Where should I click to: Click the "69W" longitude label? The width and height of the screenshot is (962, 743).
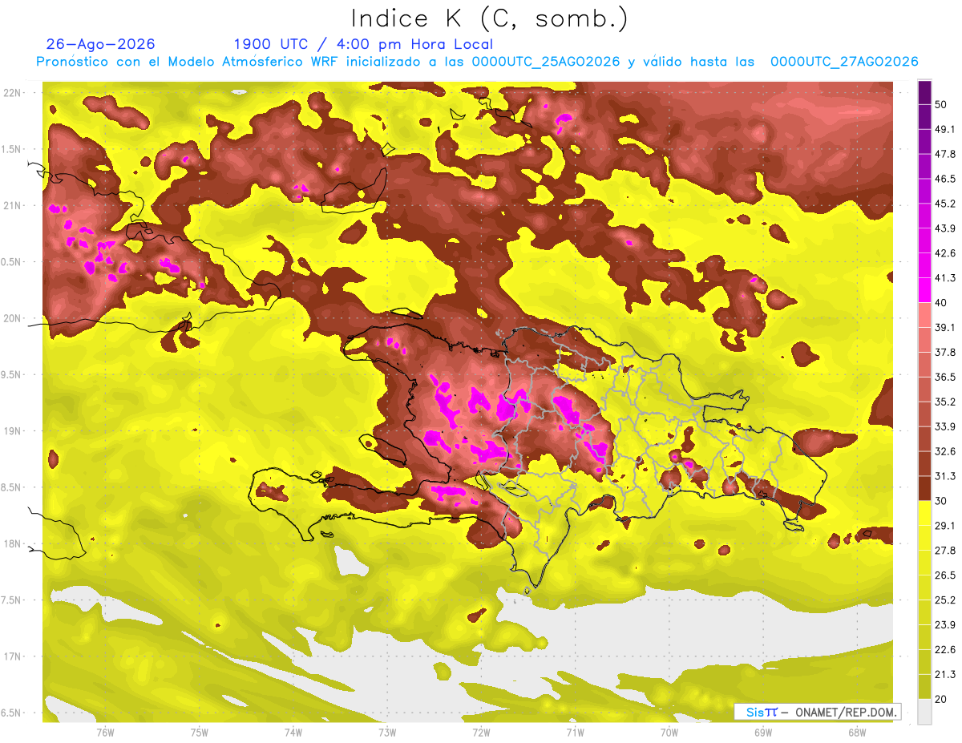[x=762, y=733]
